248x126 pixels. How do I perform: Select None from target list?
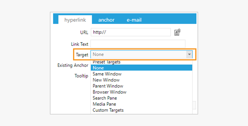[x=141, y=68]
